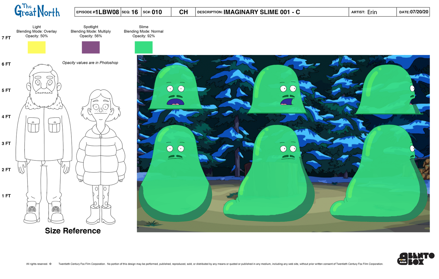The height and width of the screenshot is (279, 439).
Task: Click the 'Size Reference' heading
Action: point(73,231)
